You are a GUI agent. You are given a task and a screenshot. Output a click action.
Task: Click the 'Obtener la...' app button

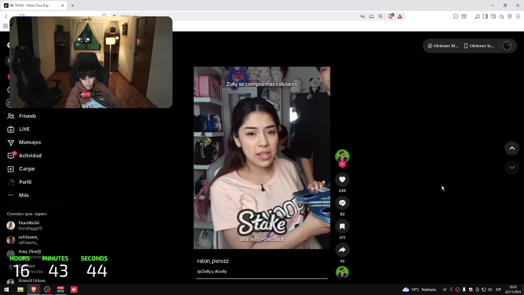coord(479,46)
